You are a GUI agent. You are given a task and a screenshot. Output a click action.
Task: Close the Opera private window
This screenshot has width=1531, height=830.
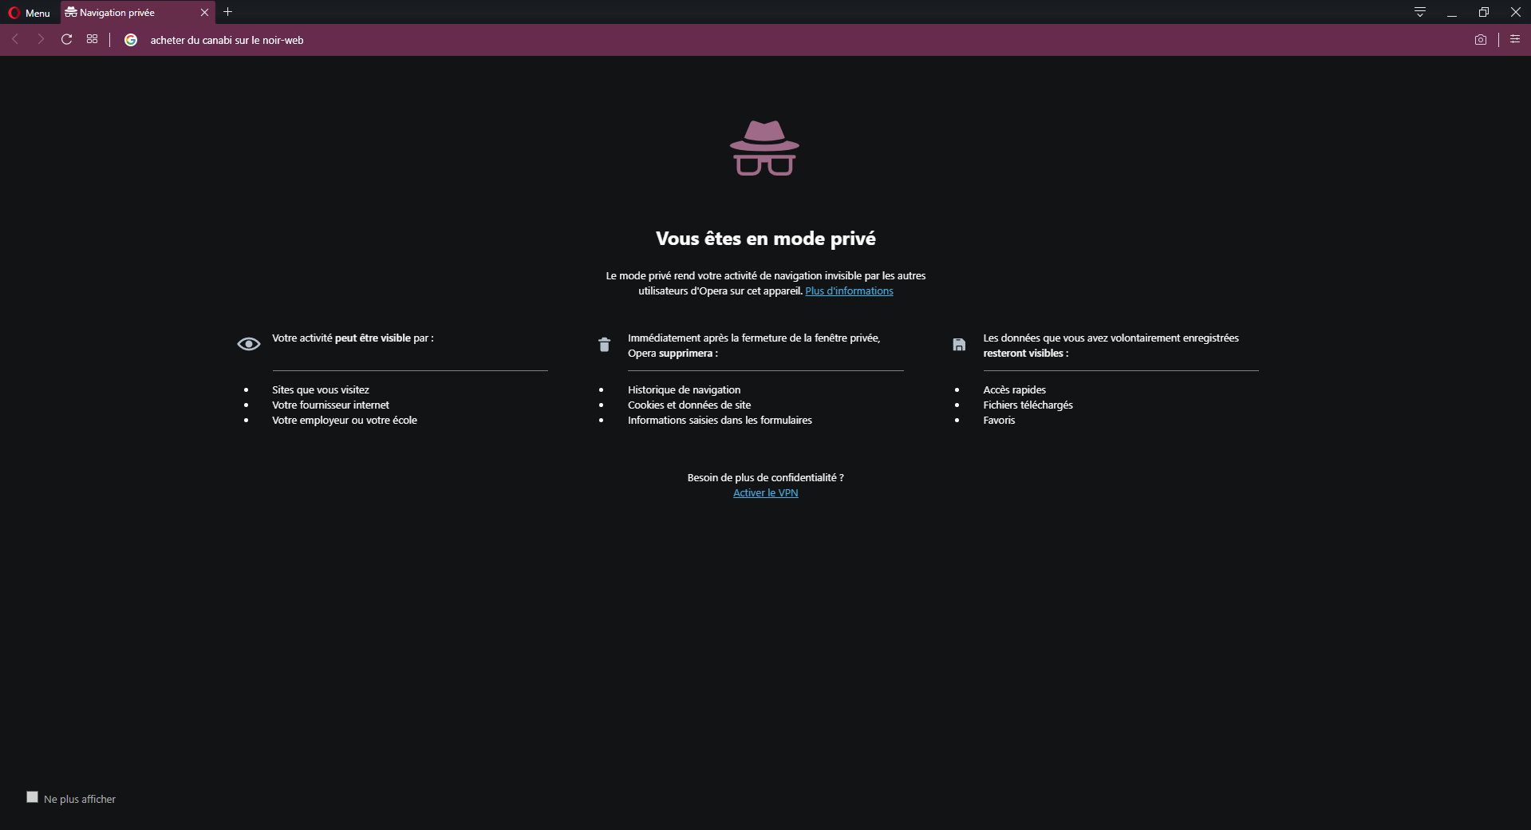click(1516, 12)
